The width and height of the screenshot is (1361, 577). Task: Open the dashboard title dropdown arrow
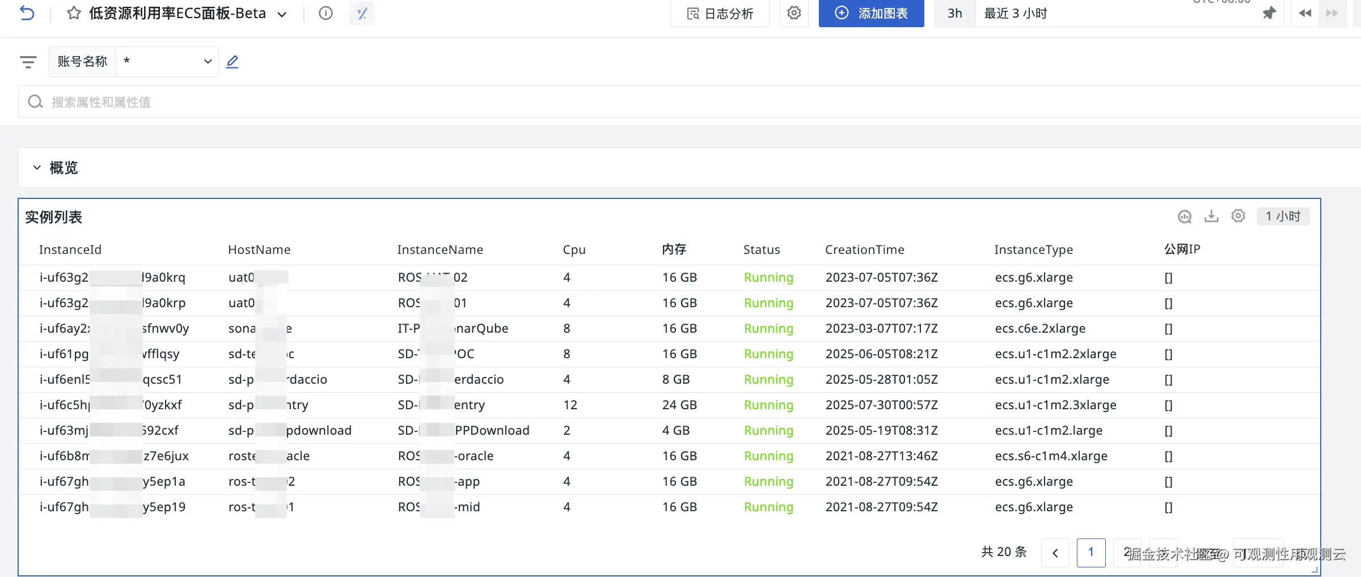coord(282,14)
